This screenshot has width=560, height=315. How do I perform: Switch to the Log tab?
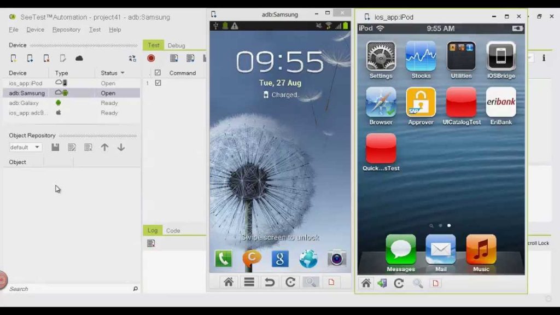point(153,230)
